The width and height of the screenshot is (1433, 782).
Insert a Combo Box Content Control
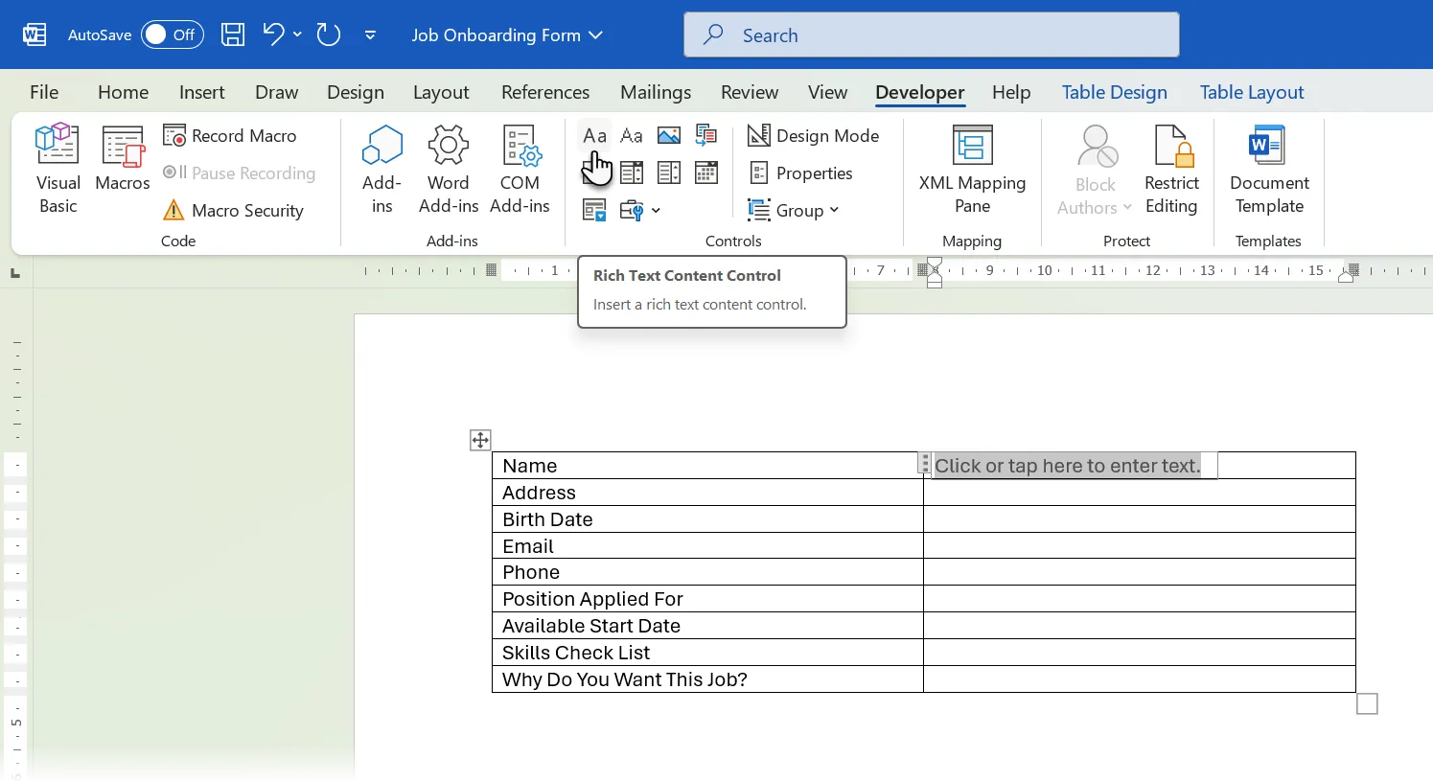click(632, 173)
